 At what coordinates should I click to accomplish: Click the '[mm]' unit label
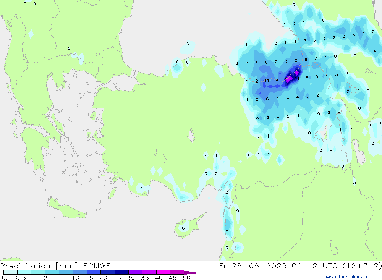(x=67, y=266)
